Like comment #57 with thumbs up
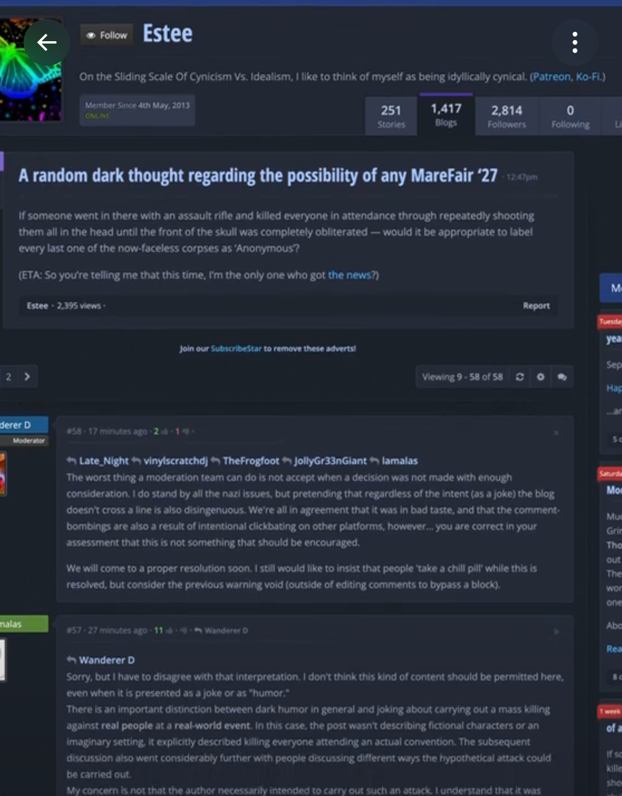 (169, 631)
